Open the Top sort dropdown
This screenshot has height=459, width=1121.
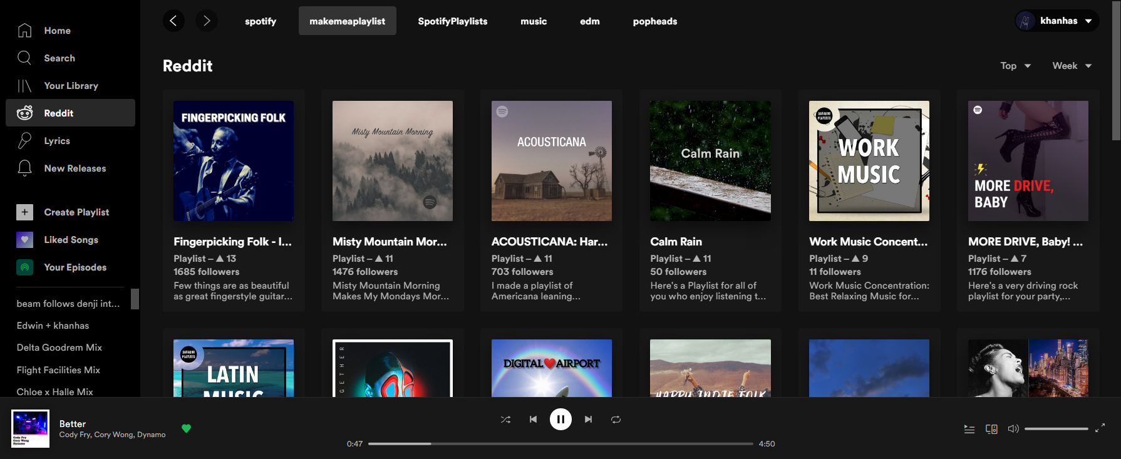1015,66
